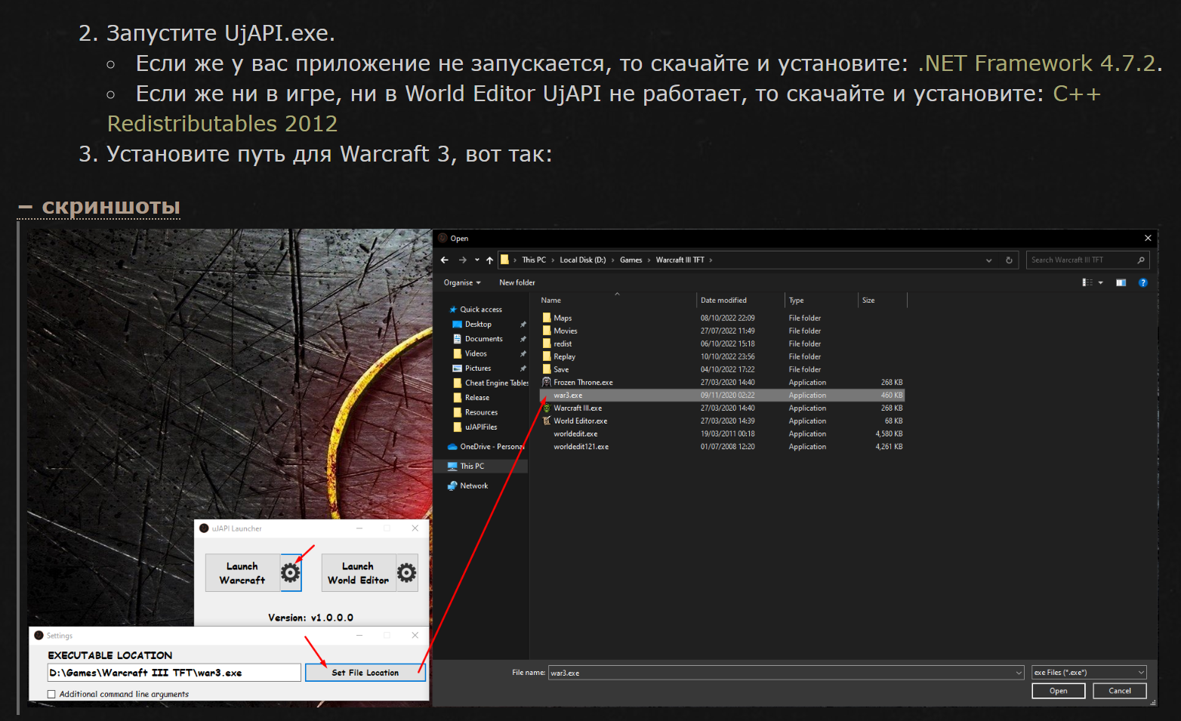The image size is (1181, 721).
Task: Click the Pictures icon in Quick access
Action: click(x=457, y=368)
